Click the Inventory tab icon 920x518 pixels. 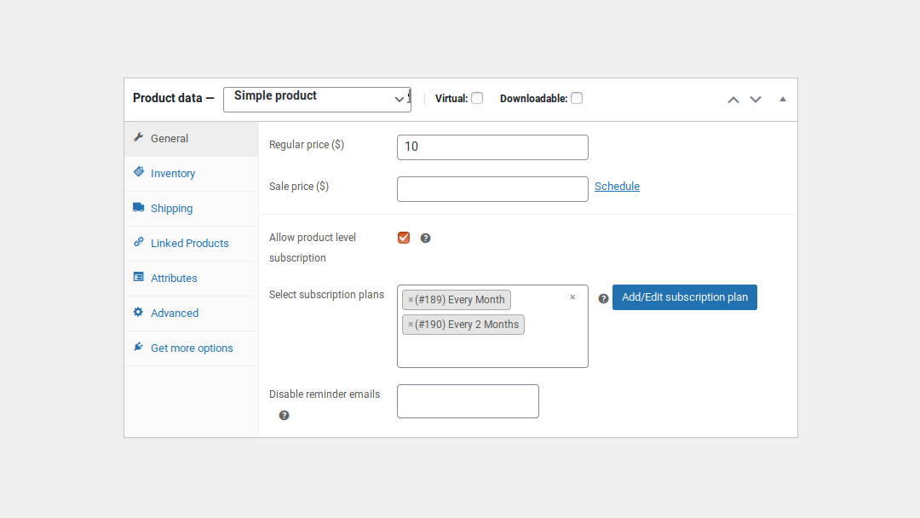[x=138, y=173]
